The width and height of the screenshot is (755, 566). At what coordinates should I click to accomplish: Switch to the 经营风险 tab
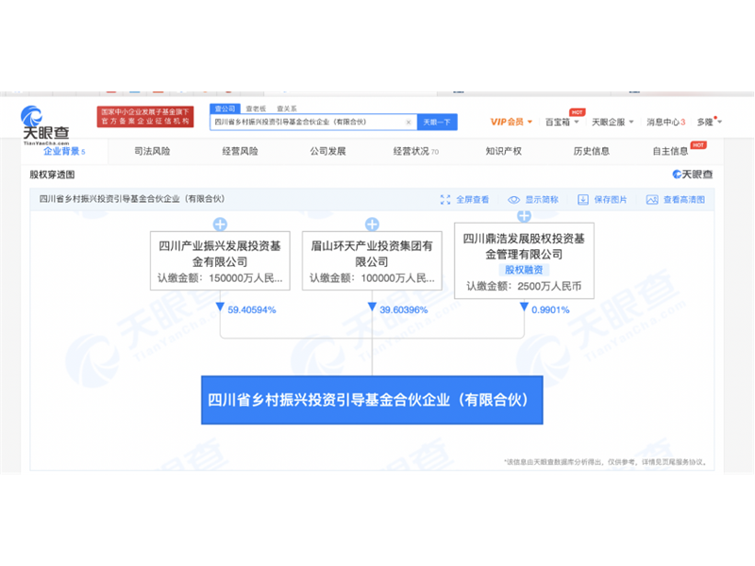(x=240, y=151)
